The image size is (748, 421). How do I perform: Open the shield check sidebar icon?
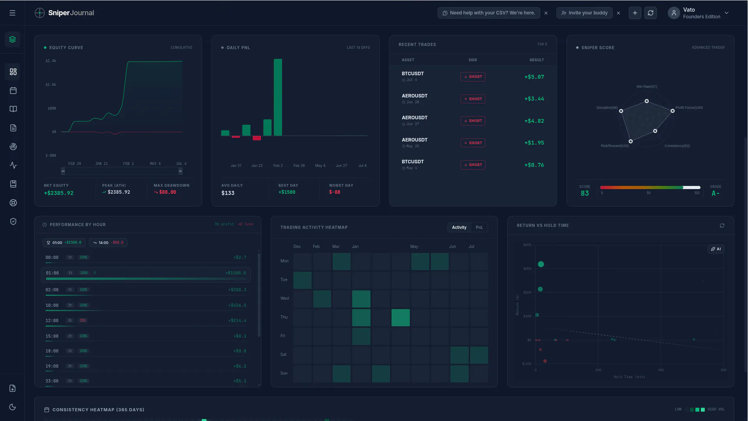point(13,221)
